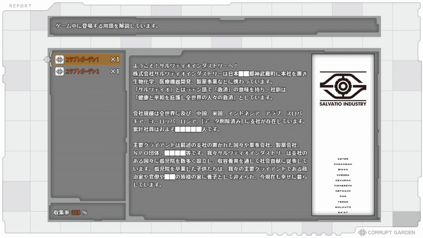Click CHOKHMAH in the sephirot list
The height and width of the screenshot is (238, 423).
coord(343,164)
